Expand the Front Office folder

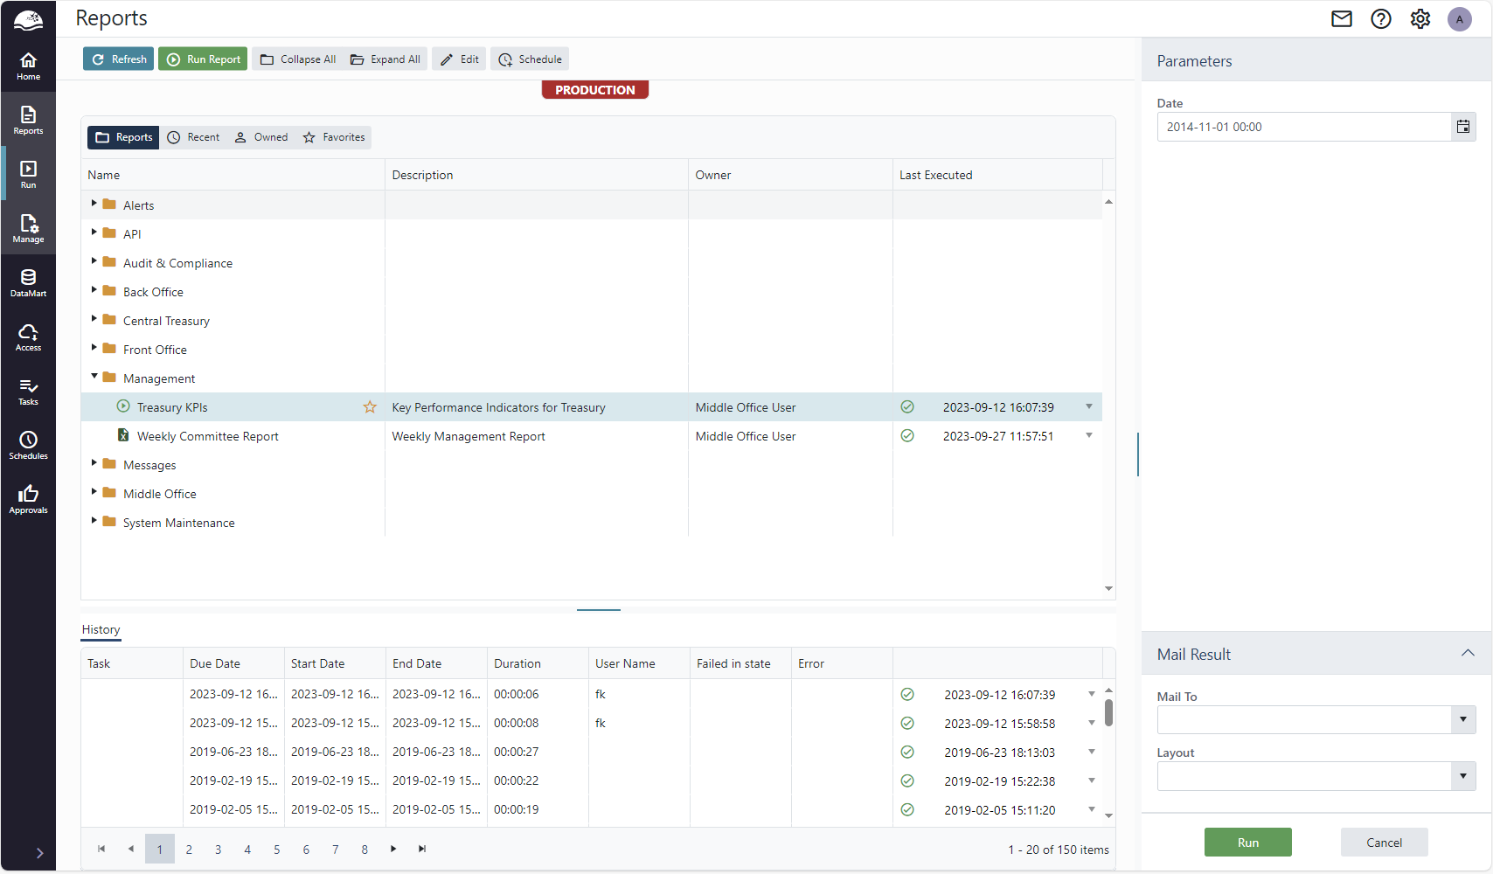click(x=94, y=348)
